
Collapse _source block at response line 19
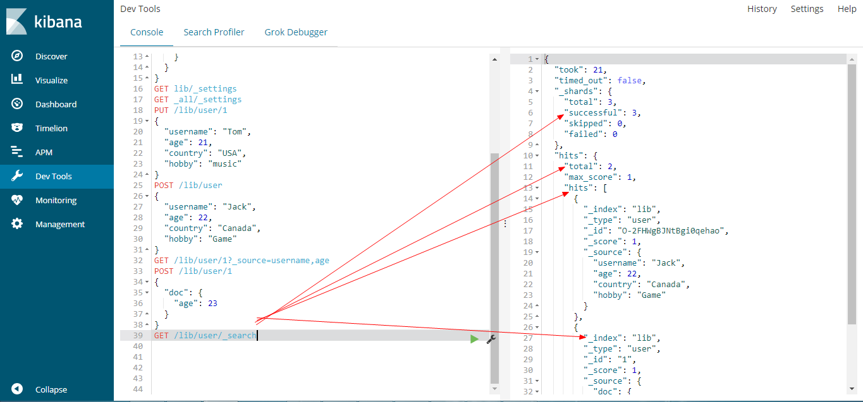pyautogui.click(x=537, y=252)
